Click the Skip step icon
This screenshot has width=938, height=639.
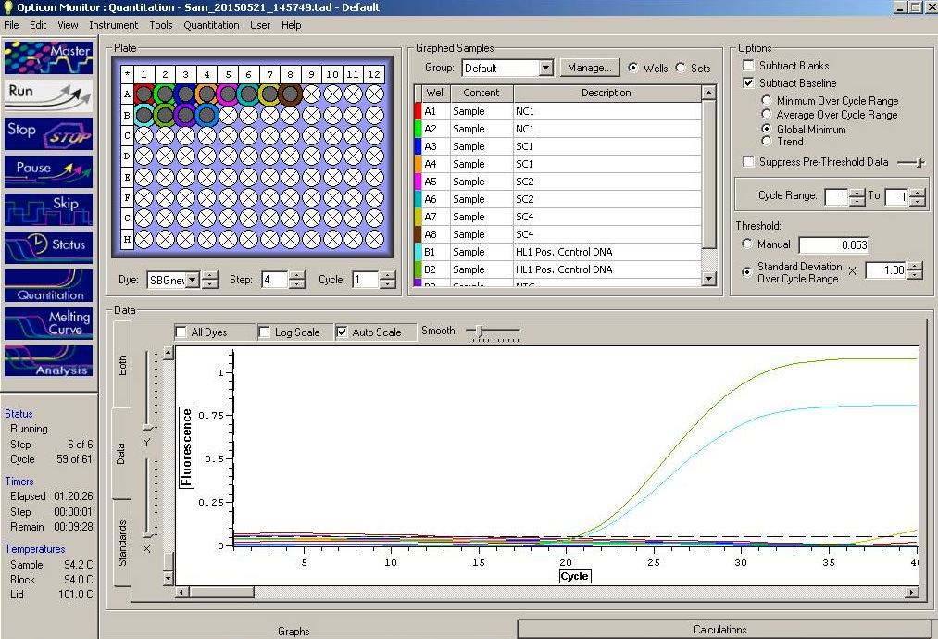[x=48, y=208]
